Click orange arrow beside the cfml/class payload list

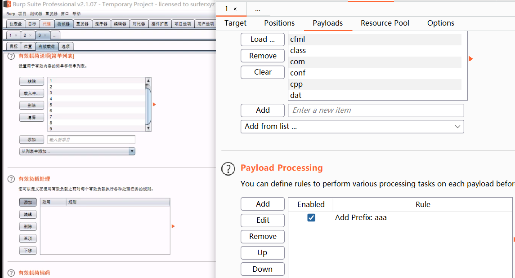pyautogui.click(x=470, y=59)
